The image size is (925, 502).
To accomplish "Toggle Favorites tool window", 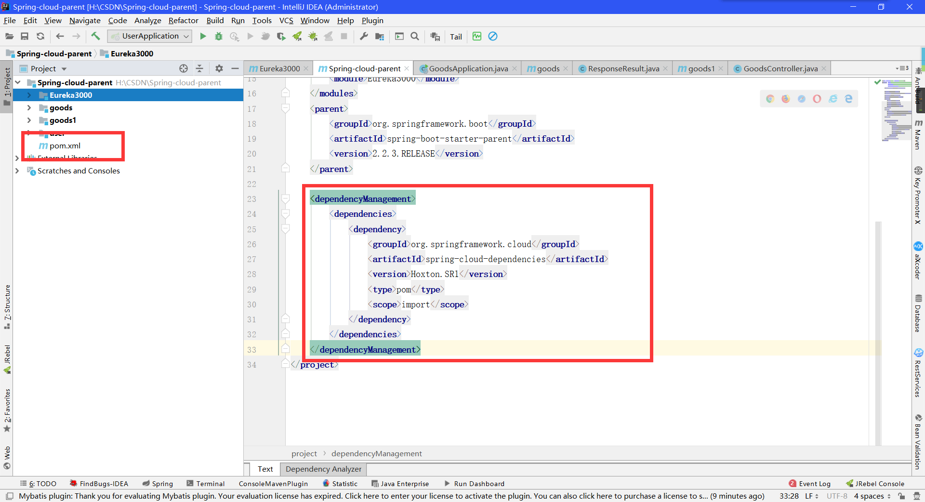I will [x=7, y=410].
